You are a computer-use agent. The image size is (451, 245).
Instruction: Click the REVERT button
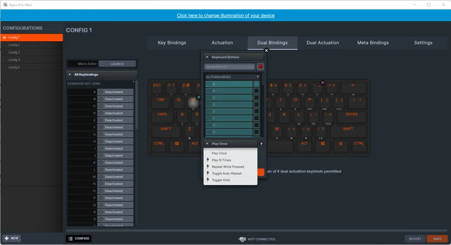click(x=415, y=239)
